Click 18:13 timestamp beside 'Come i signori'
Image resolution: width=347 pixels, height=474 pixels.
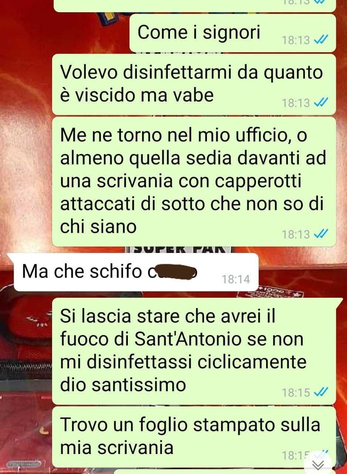[x=296, y=40]
